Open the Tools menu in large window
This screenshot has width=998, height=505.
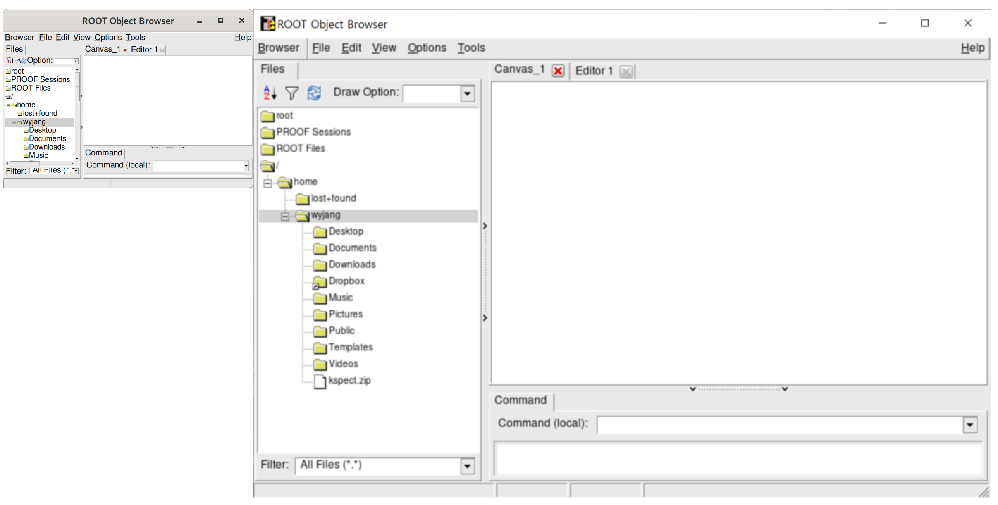click(x=471, y=48)
